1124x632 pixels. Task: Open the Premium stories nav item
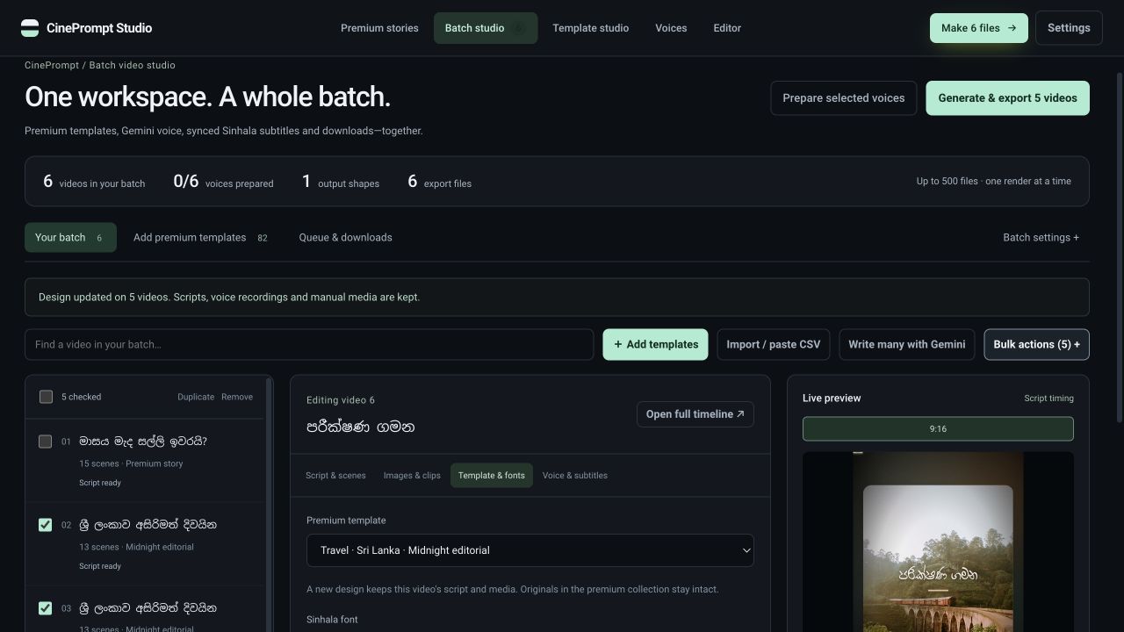(379, 28)
